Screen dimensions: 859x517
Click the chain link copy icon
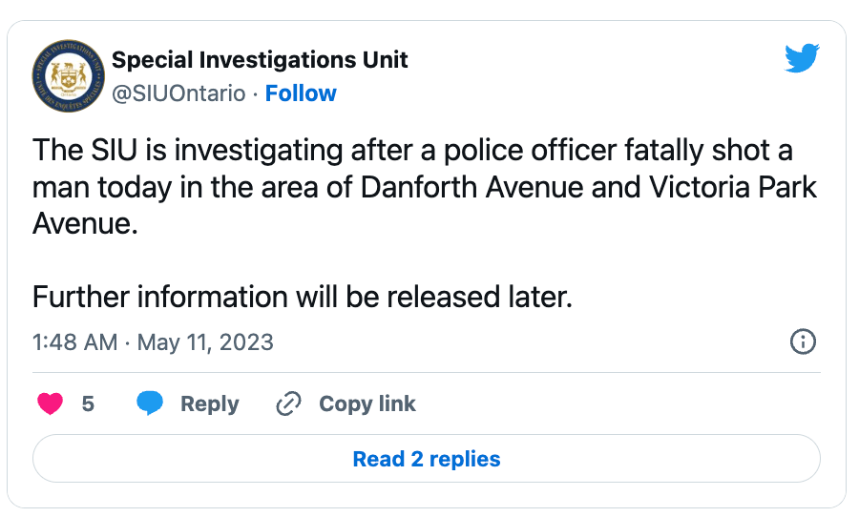(288, 403)
